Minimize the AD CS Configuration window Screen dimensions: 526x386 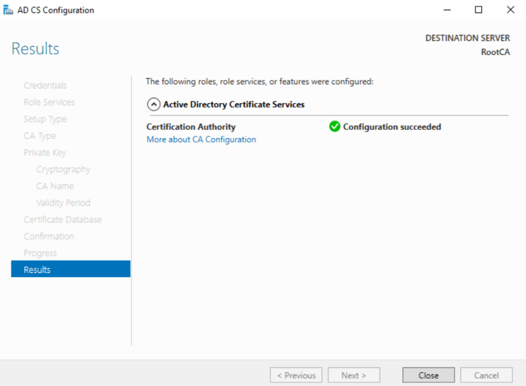(x=447, y=10)
